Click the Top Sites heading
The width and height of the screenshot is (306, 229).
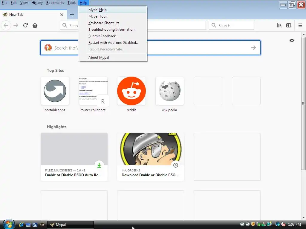click(x=55, y=70)
